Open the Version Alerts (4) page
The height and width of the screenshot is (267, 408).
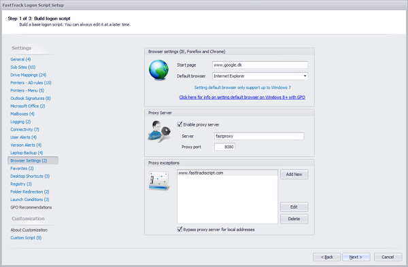click(26, 145)
